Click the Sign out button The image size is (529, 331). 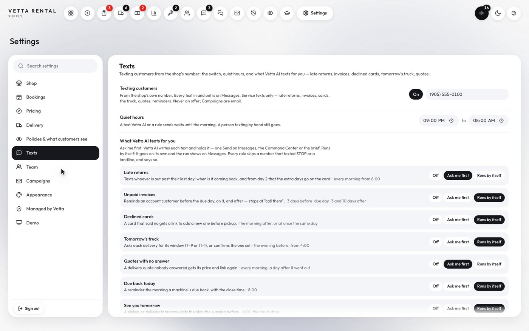[29, 309]
